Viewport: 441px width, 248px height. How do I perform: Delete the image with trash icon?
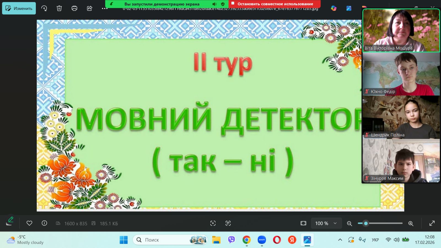59,8
